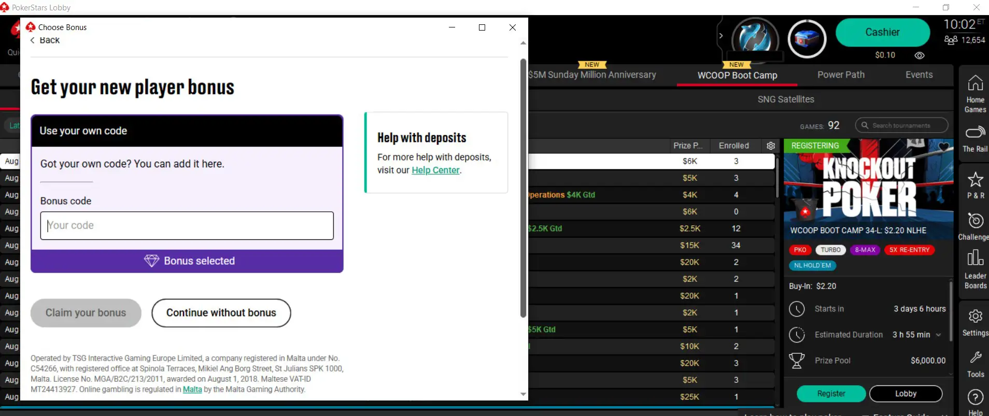Select the row with $2.5K Gtd
989x416 pixels.
(x=652, y=228)
